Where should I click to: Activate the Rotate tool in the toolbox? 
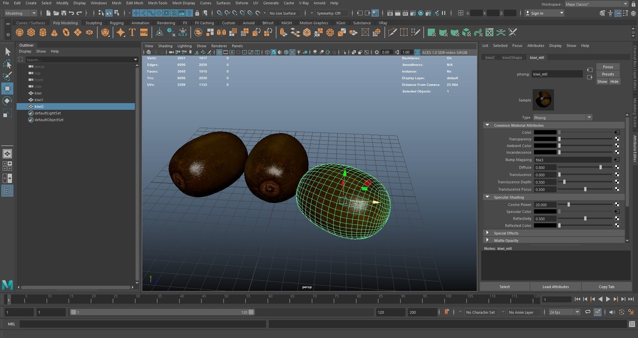pos(7,101)
